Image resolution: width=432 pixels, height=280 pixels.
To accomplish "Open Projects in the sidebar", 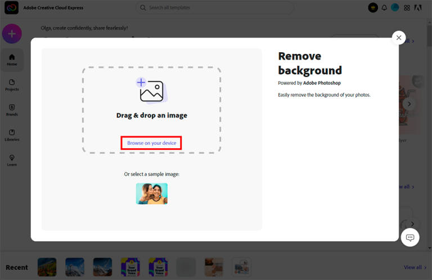I will pyautogui.click(x=12, y=85).
